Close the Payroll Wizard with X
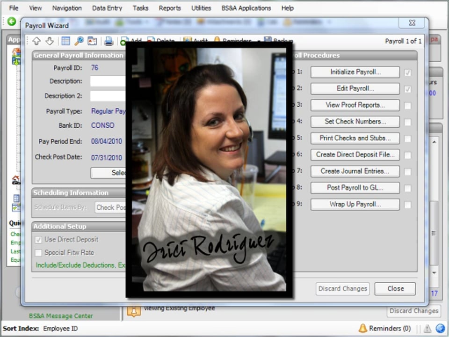This screenshot has width=449, height=337. tap(412, 23)
